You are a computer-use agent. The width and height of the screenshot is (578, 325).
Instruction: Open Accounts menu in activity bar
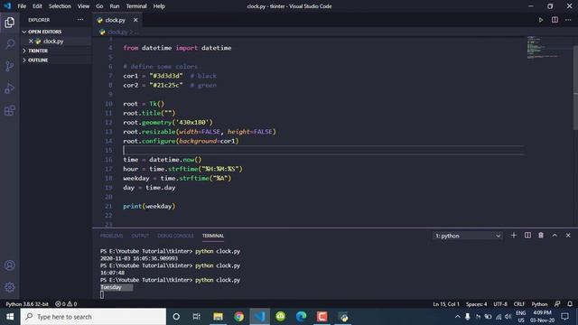pos(10,265)
